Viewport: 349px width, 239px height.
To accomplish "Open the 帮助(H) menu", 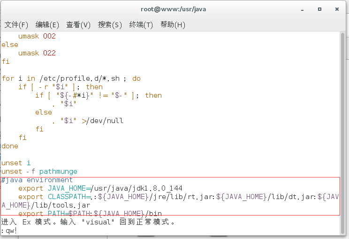I will click(173, 24).
